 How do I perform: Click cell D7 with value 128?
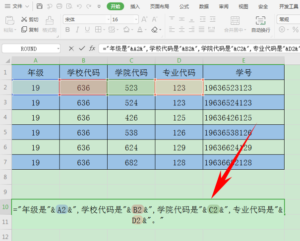point(179,162)
